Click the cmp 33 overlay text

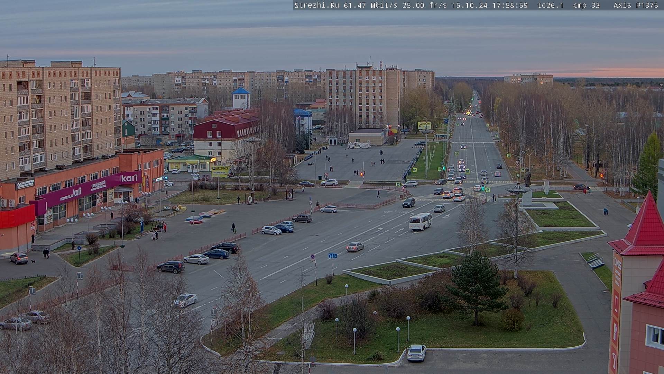587,5
